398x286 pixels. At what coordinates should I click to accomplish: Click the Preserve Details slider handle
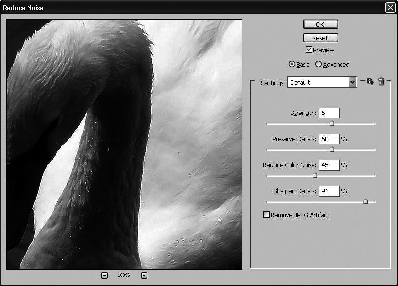pyautogui.click(x=332, y=149)
